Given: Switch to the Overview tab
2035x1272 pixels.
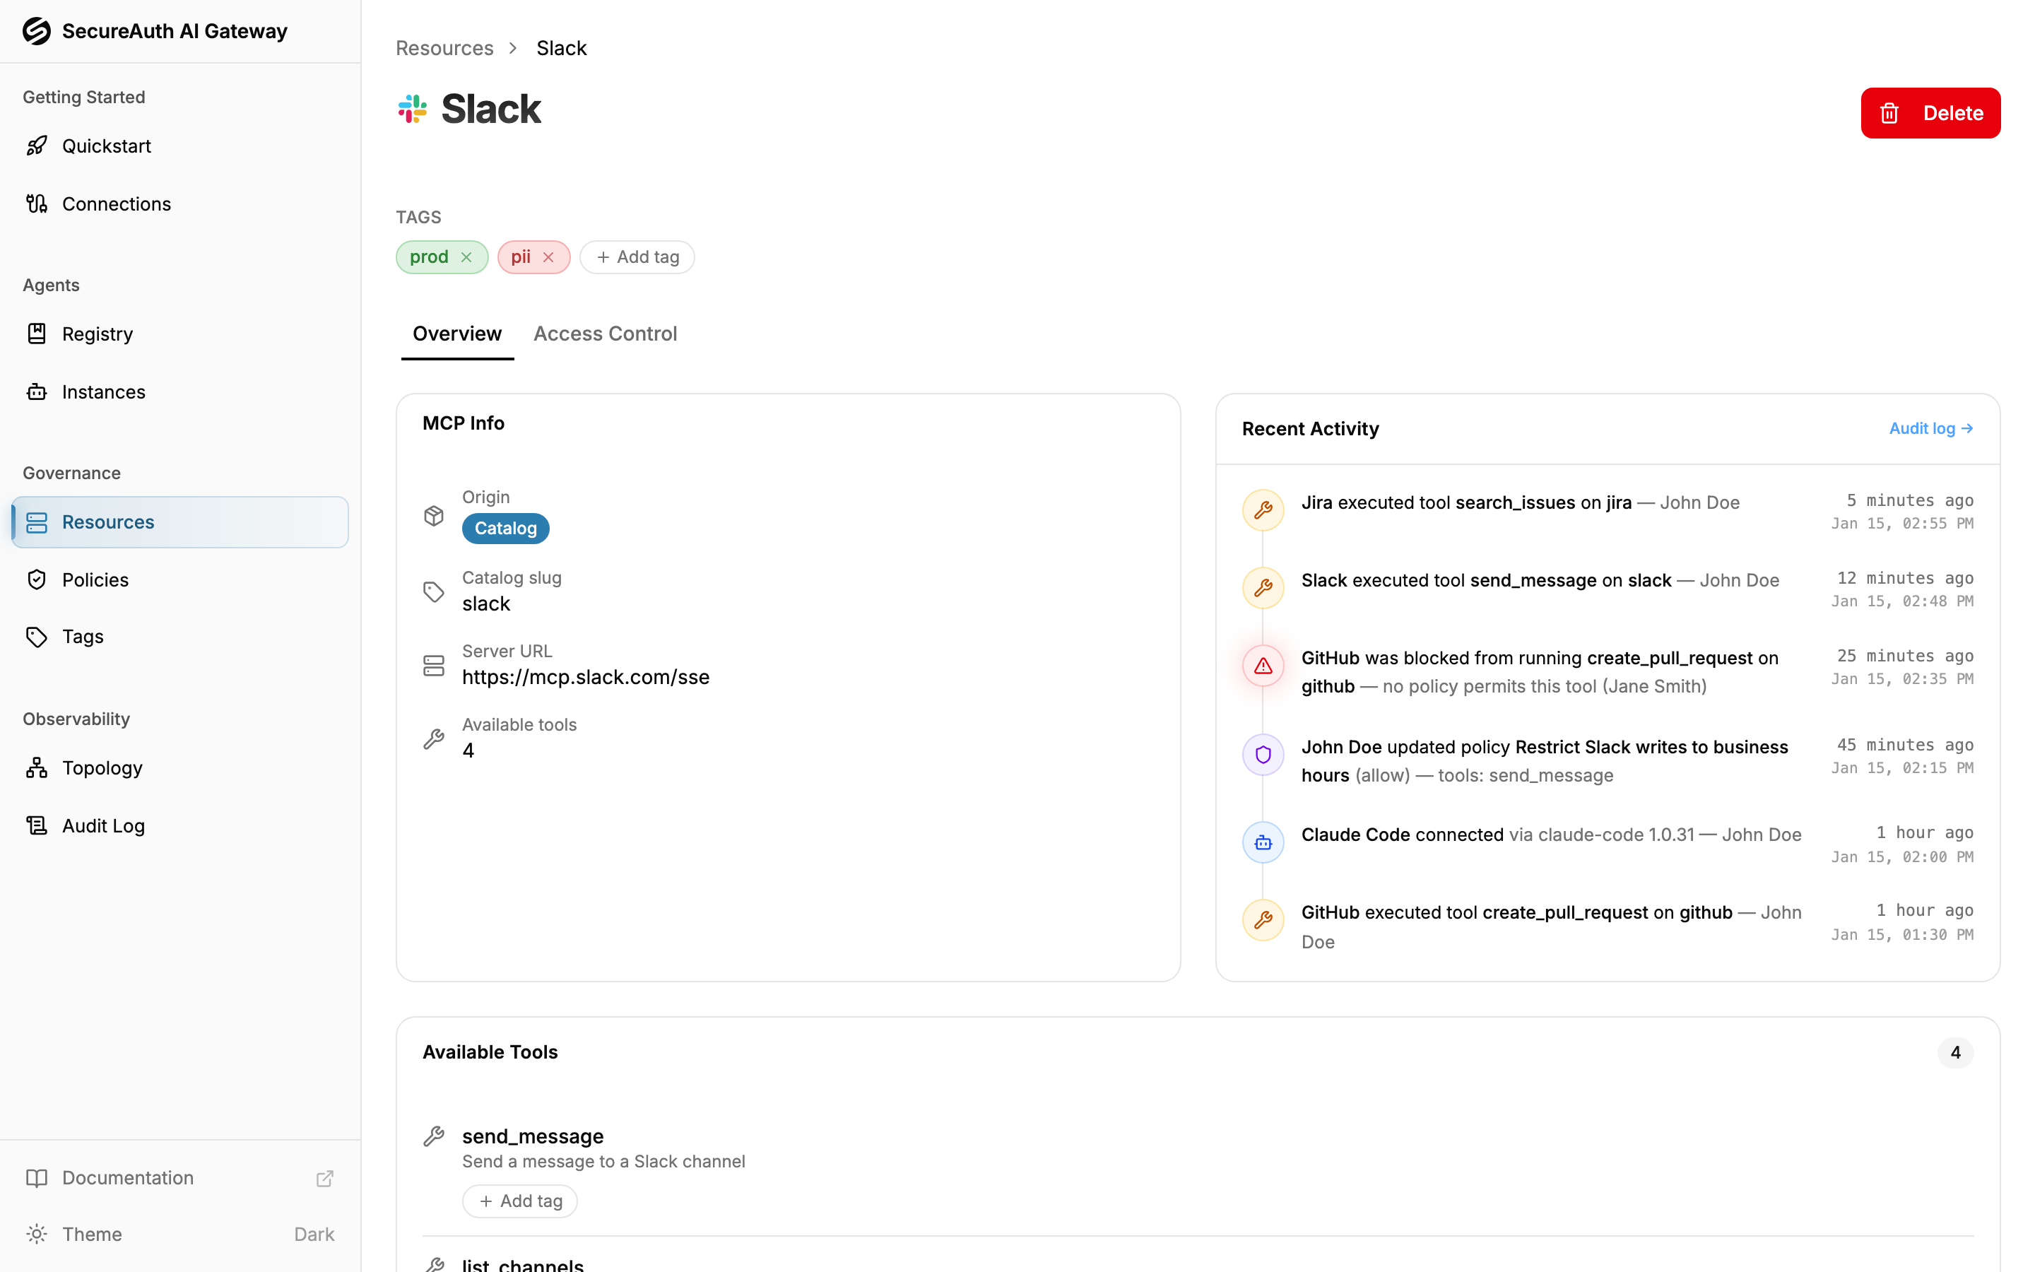Looking at the screenshot, I should (x=457, y=334).
